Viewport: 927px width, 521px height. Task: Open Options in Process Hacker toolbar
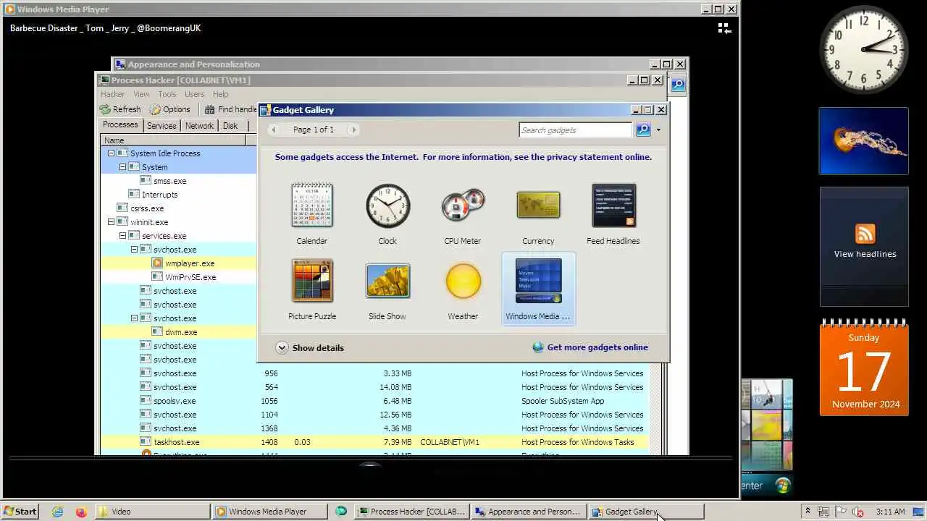click(170, 109)
